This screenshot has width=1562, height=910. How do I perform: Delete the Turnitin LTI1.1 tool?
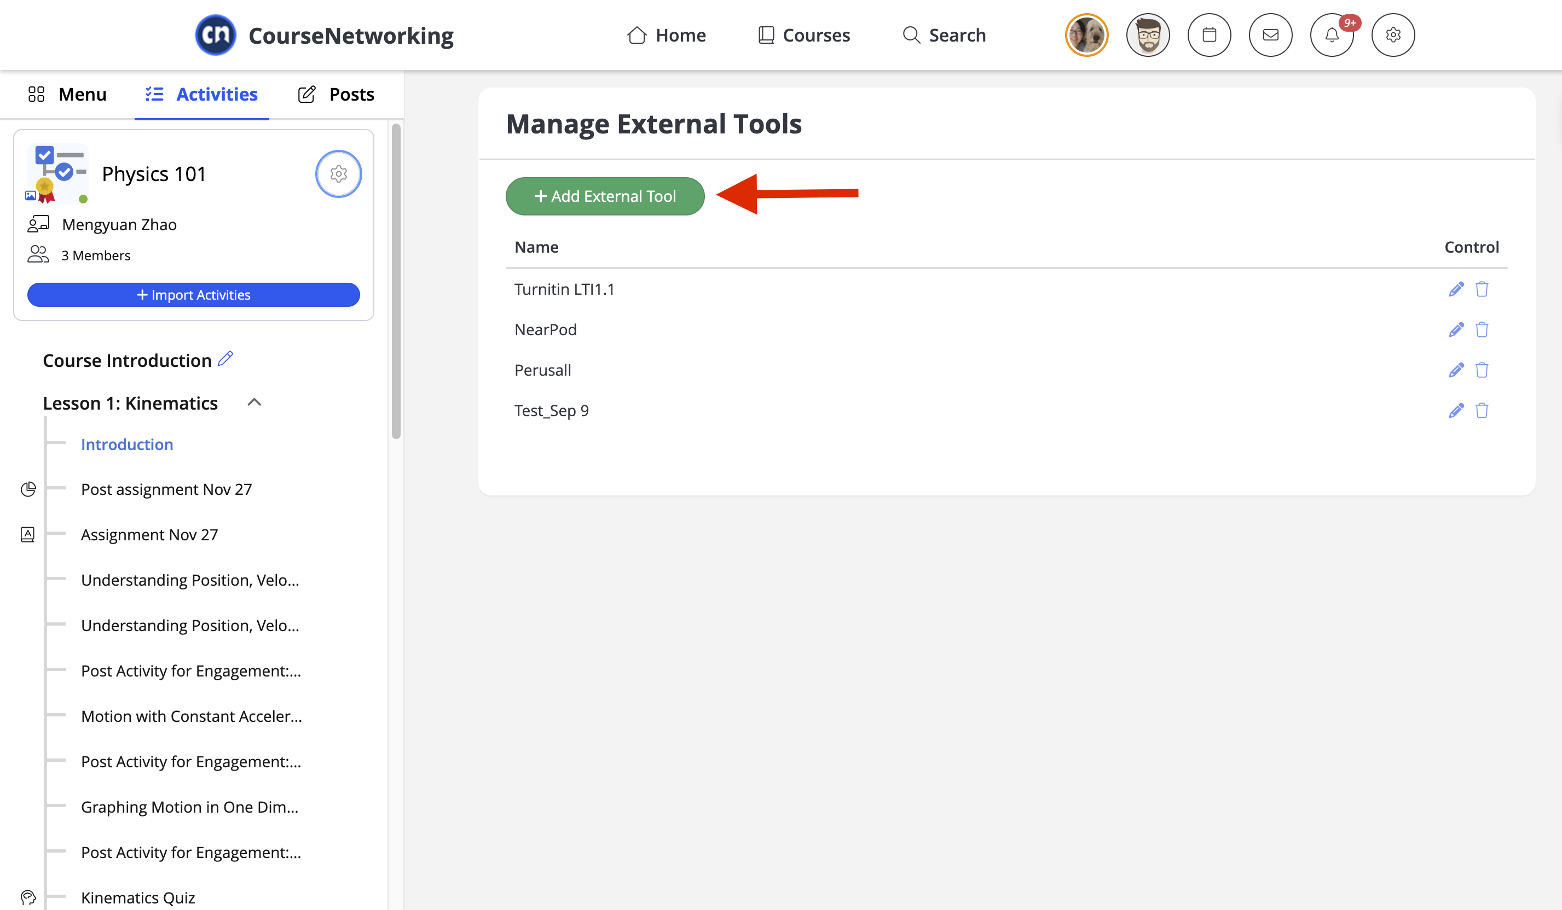(x=1482, y=289)
